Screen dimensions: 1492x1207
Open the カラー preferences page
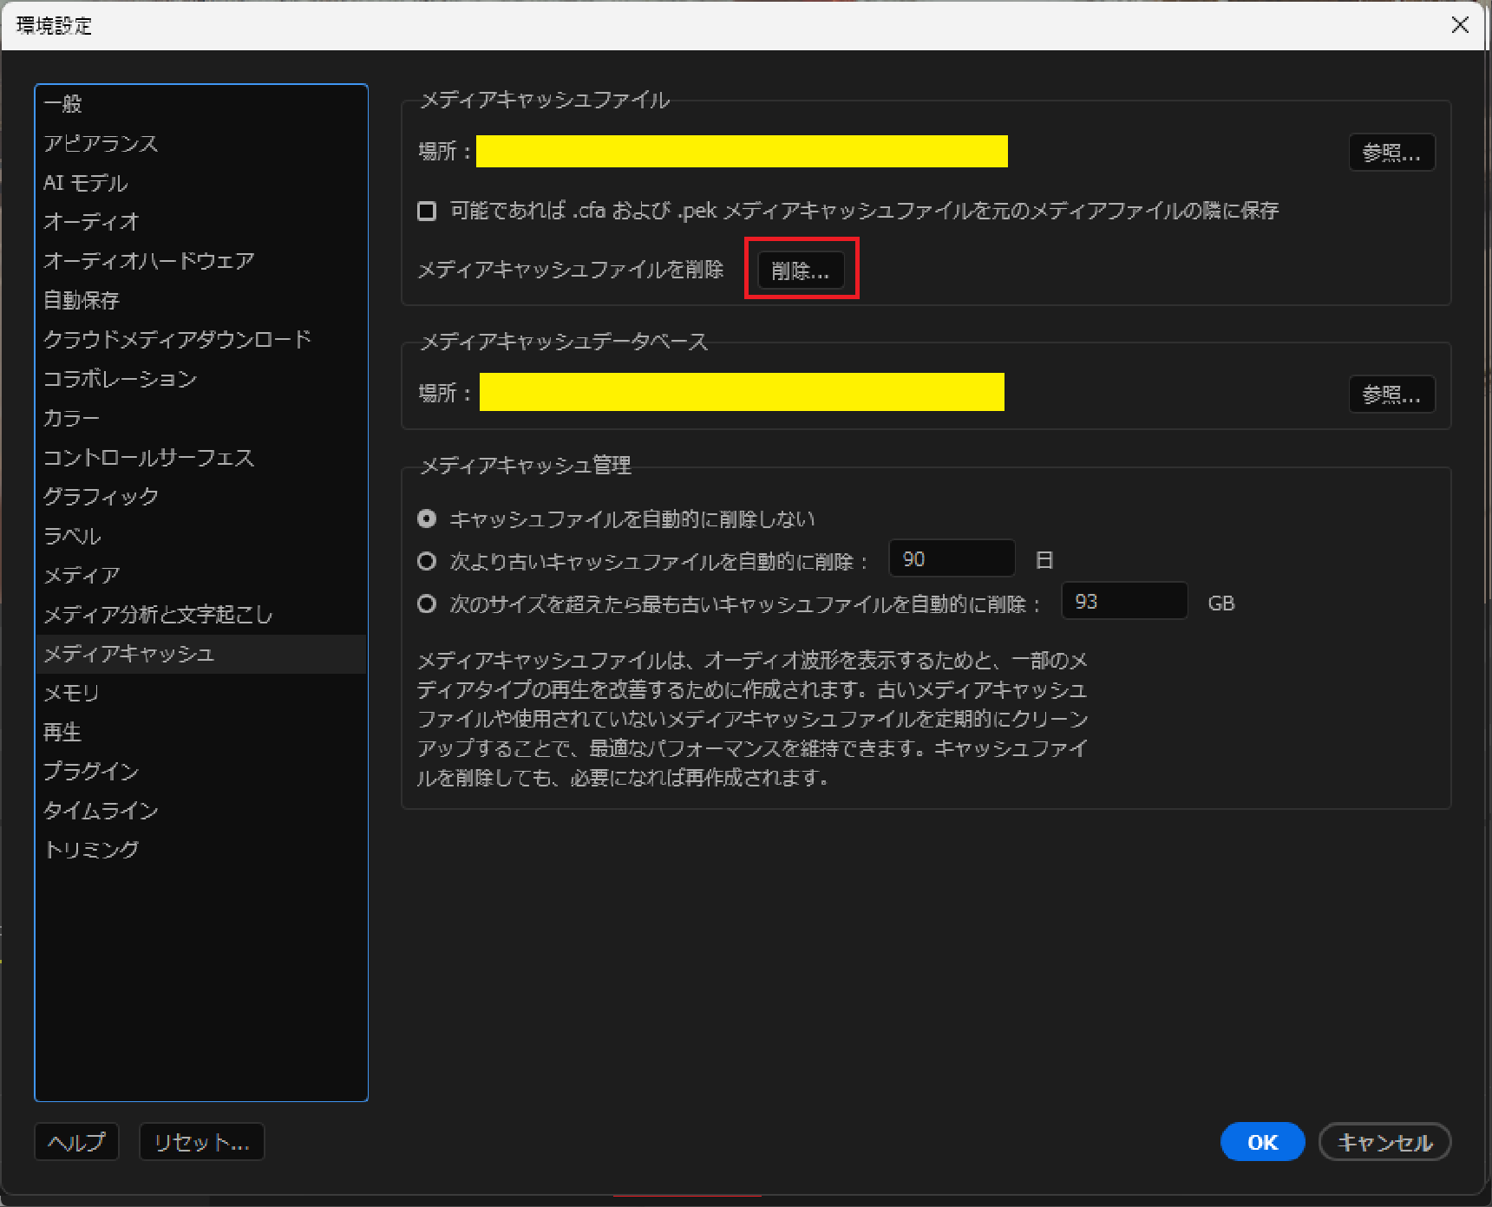70,417
